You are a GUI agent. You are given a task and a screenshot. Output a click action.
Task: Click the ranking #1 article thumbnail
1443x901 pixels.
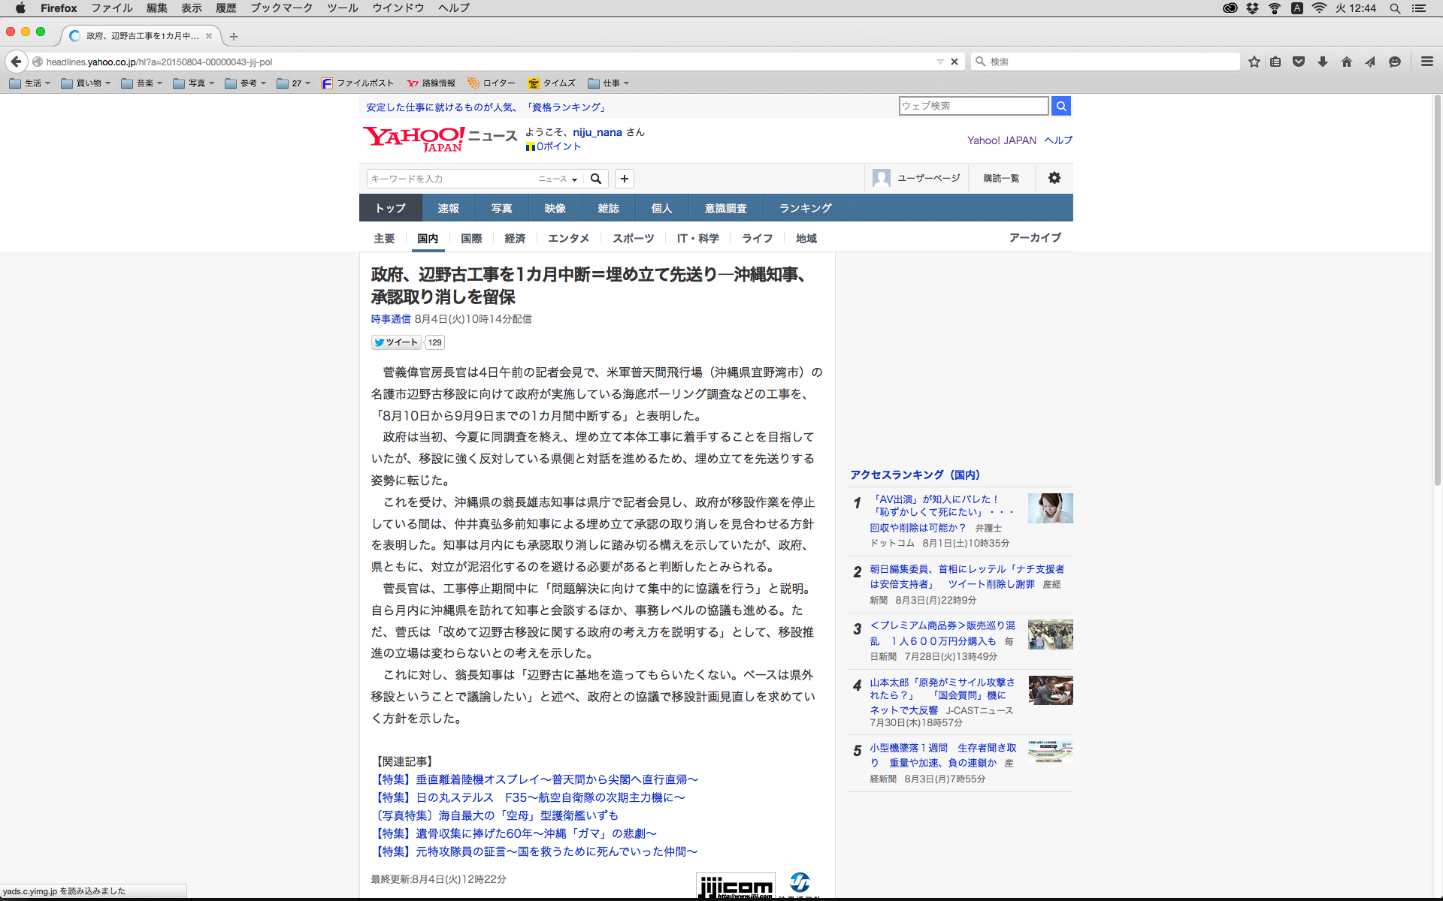[x=1050, y=508]
